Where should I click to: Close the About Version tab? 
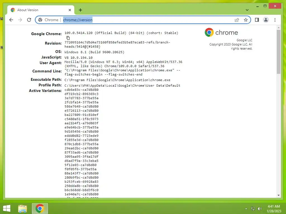(x=70, y=10)
